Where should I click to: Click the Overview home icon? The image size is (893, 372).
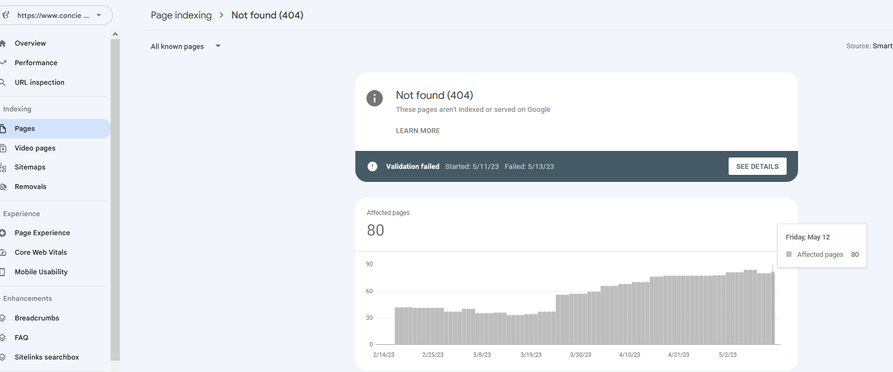click(x=3, y=43)
